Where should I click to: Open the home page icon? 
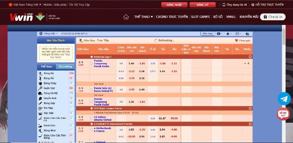pyautogui.click(x=126, y=17)
